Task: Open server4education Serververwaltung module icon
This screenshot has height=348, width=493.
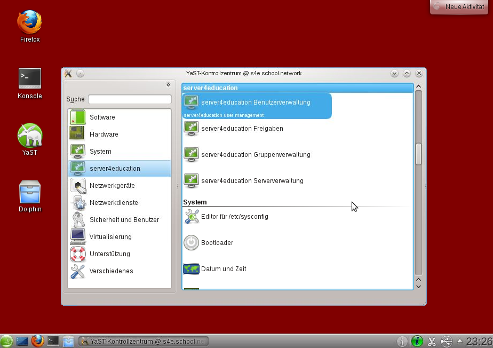Action: [191, 180]
